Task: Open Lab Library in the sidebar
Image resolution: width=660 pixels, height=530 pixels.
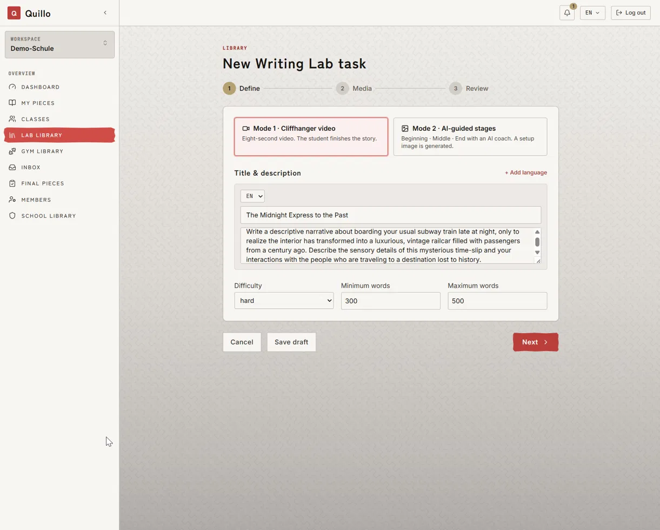Action: click(x=59, y=135)
